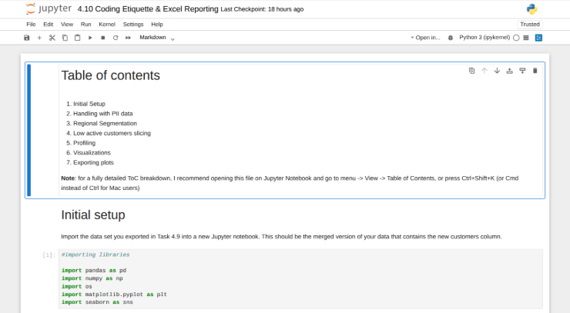Click the Profiling list entry
The height and width of the screenshot is (313, 570).
coord(84,143)
